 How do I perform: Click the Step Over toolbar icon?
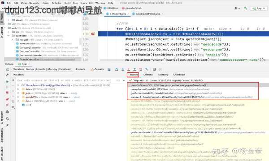117,69
